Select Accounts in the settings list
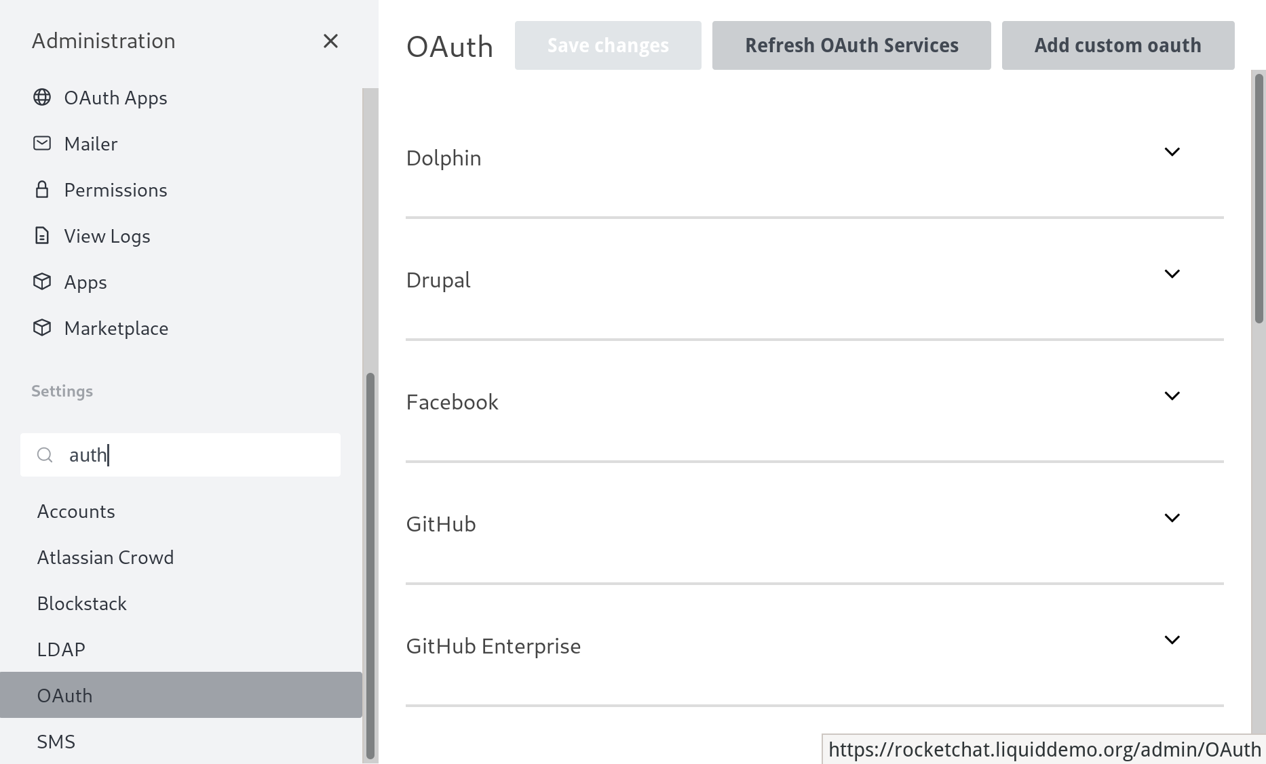Viewport: 1266px width, 764px height. coord(76,511)
